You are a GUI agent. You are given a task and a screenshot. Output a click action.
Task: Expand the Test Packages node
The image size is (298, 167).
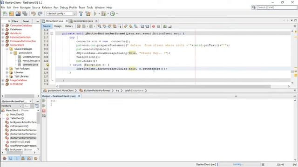7,69
